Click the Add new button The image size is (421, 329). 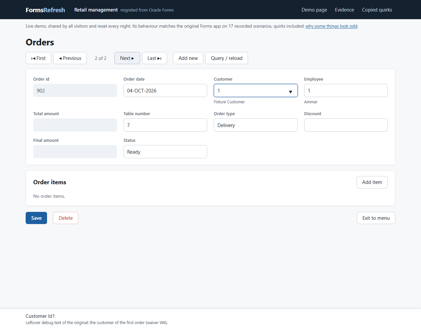click(188, 58)
